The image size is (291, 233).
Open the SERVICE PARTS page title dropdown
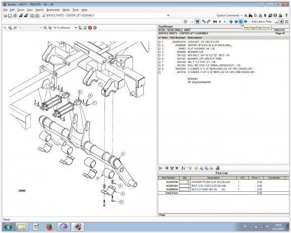tap(168, 16)
